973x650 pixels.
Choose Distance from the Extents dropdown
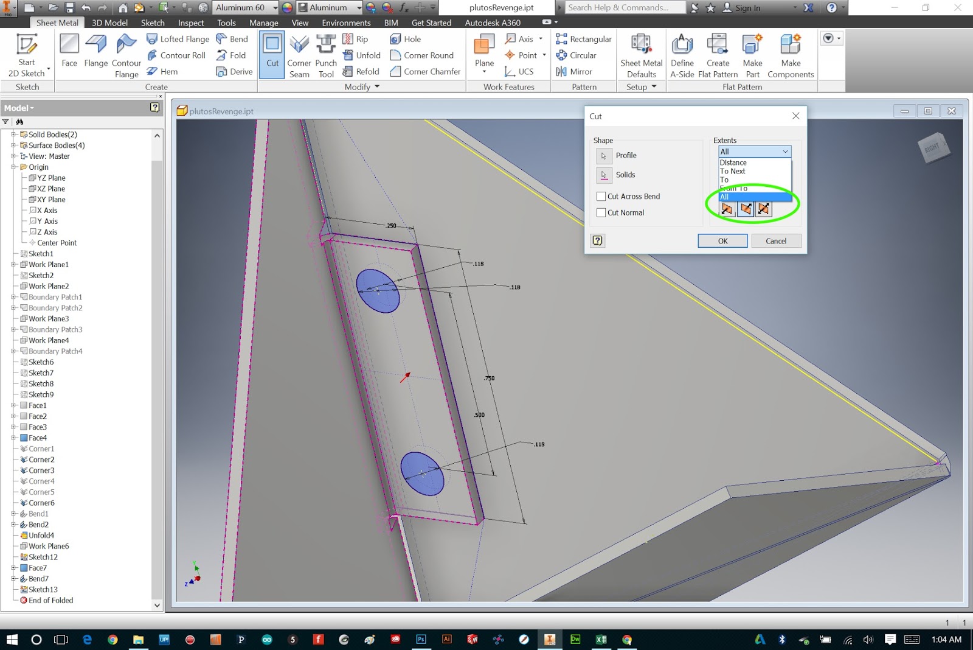pos(733,162)
